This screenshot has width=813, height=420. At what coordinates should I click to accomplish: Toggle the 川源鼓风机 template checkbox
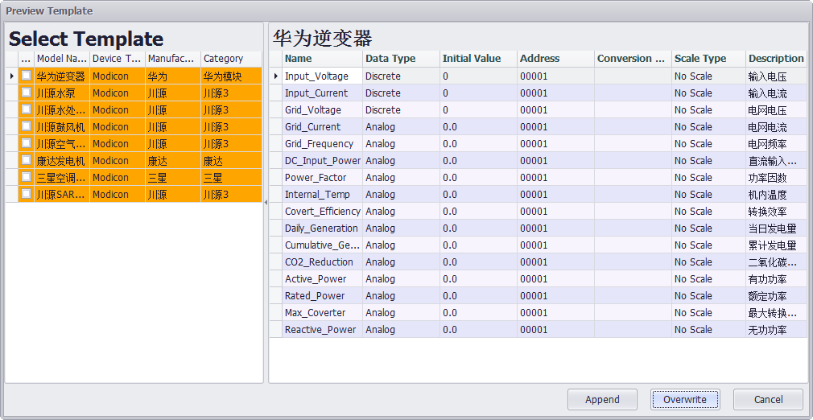coord(27,127)
